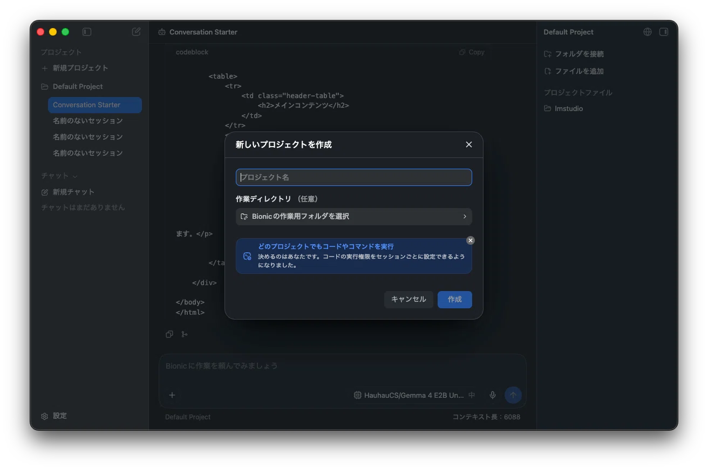Click the 中 indicator in the composer
Image resolution: width=708 pixels, height=470 pixels.
(x=472, y=395)
